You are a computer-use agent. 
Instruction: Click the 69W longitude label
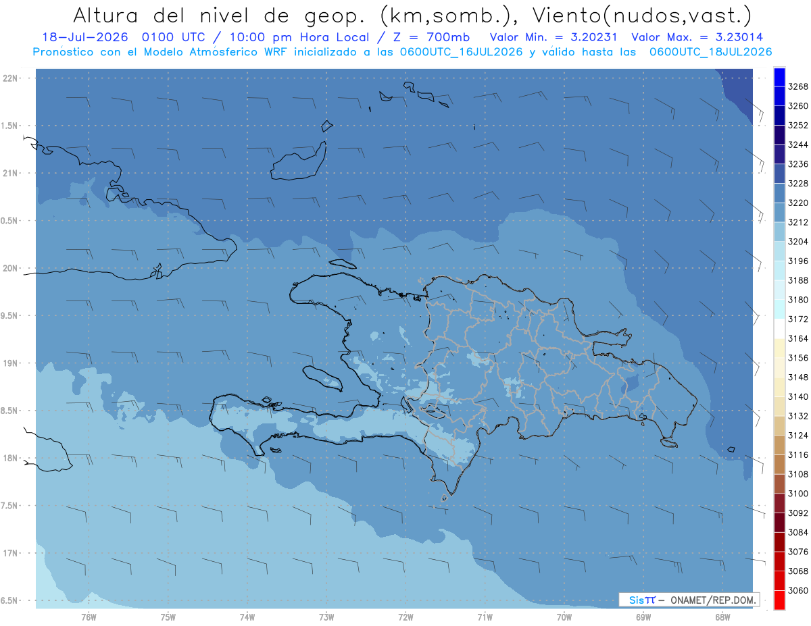(x=643, y=617)
